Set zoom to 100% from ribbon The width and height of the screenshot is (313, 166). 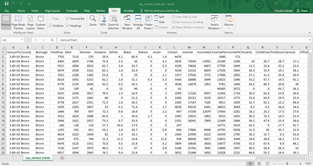point(103,20)
